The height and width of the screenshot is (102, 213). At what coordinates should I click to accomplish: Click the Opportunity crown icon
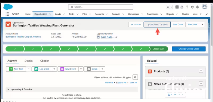tap(8, 24)
